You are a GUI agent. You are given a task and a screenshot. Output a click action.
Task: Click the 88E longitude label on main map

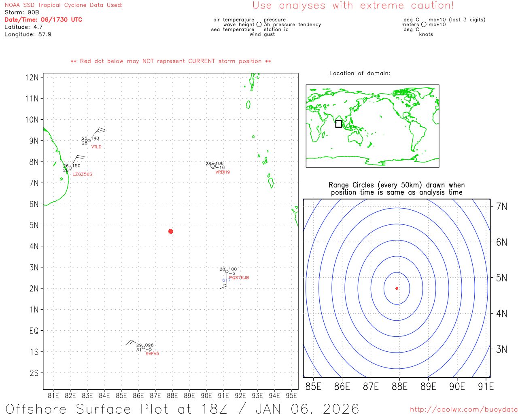click(172, 395)
